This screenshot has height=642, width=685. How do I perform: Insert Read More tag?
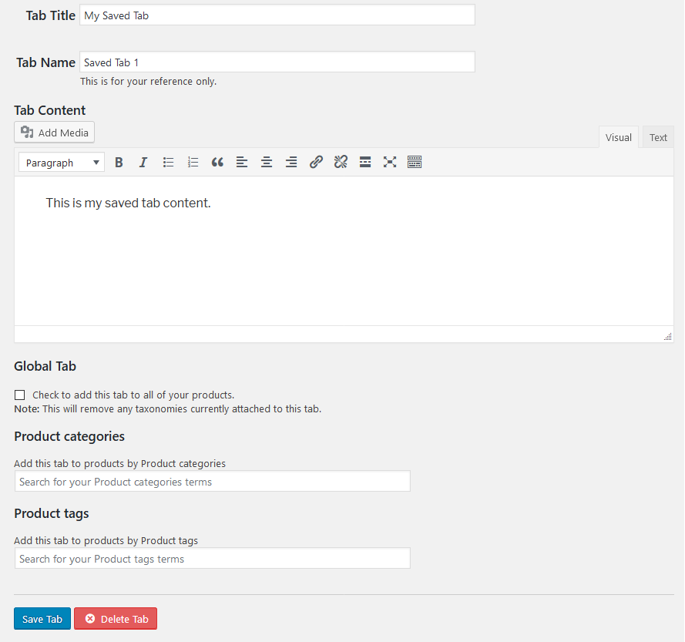365,162
